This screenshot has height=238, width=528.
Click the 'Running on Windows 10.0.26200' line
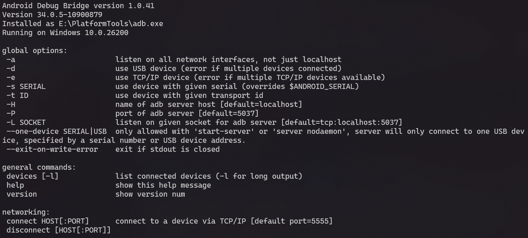(x=65, y=33)
